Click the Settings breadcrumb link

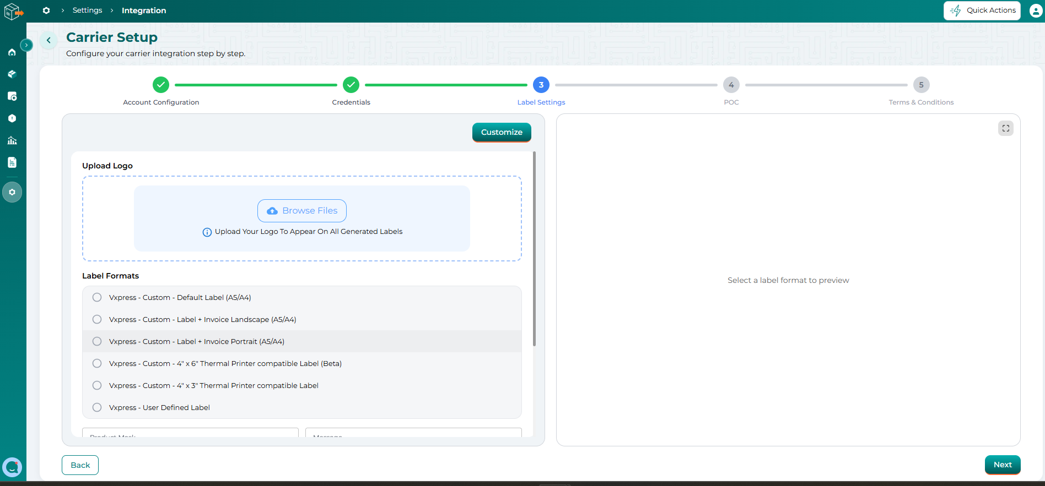point(87,10)
